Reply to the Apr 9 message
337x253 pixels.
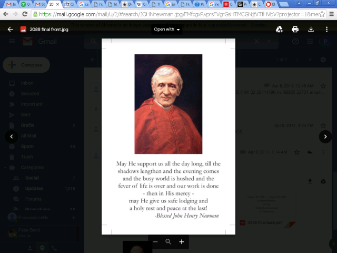pyautogui.click(x=310, y=152)
